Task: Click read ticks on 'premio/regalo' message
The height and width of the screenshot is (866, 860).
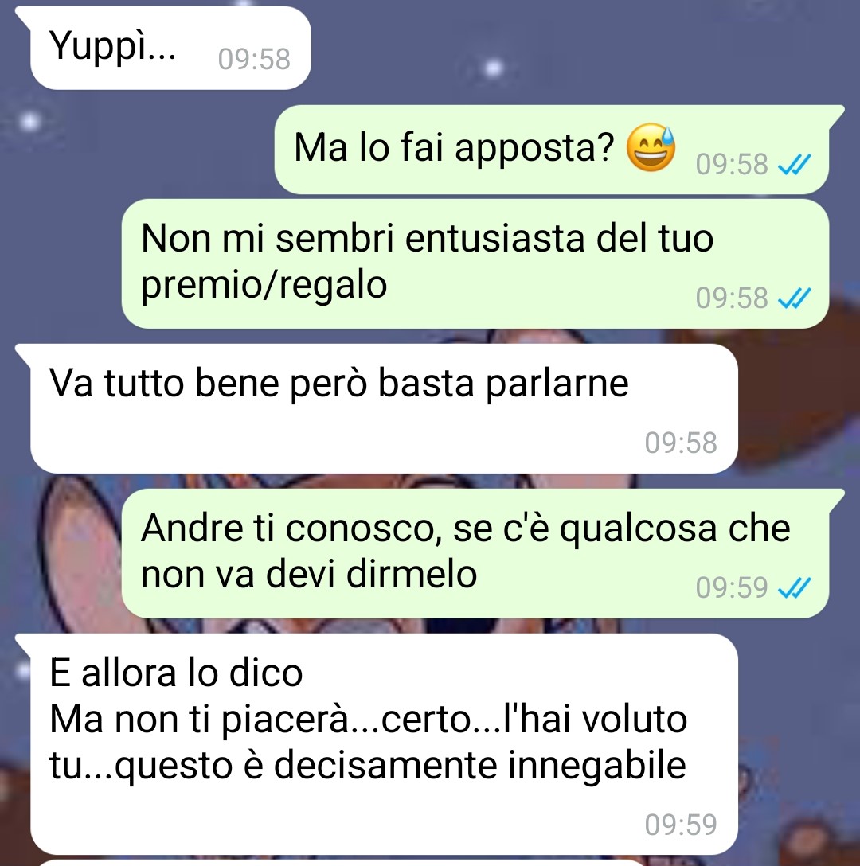Action: point(794,298)
